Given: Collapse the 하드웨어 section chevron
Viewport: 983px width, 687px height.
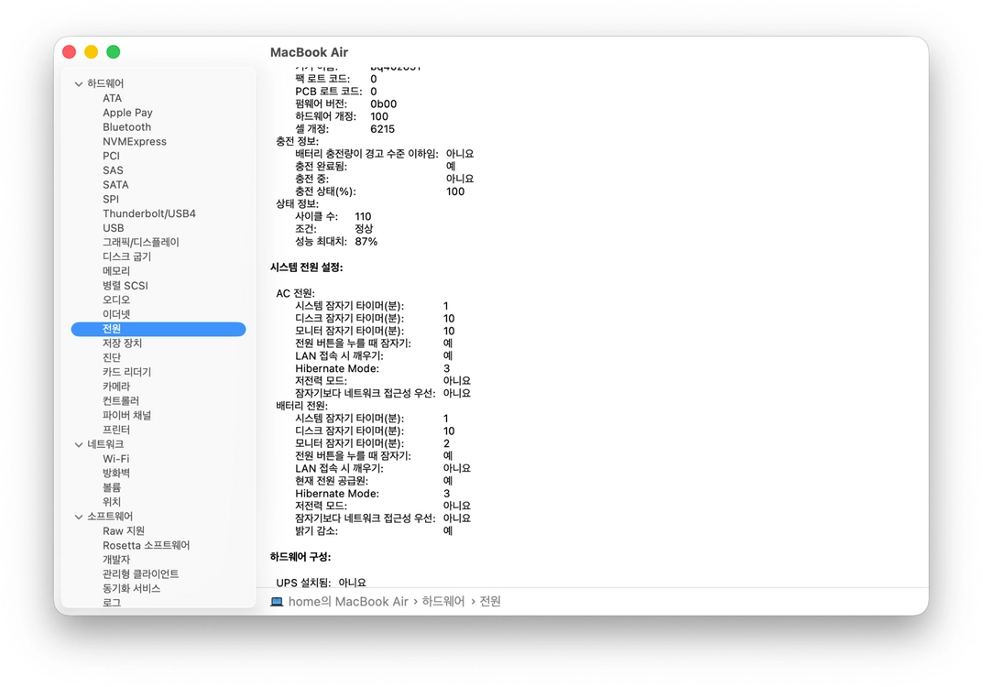Looking at the screenshot, I should tap(79, 84).
